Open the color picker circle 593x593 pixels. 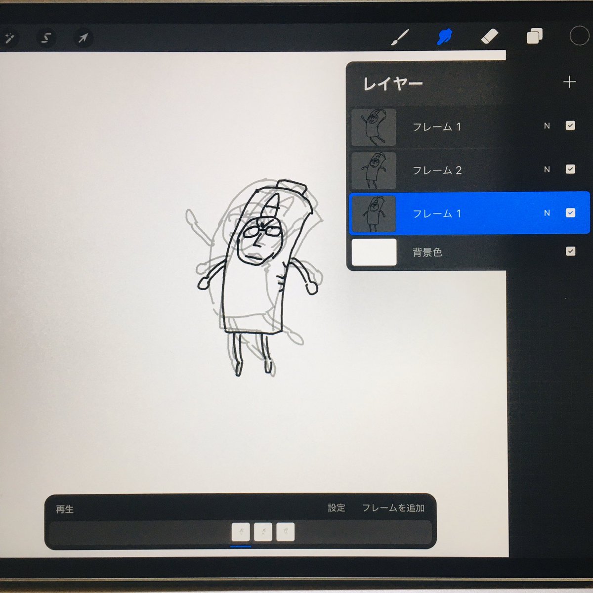tap(579, 36)
